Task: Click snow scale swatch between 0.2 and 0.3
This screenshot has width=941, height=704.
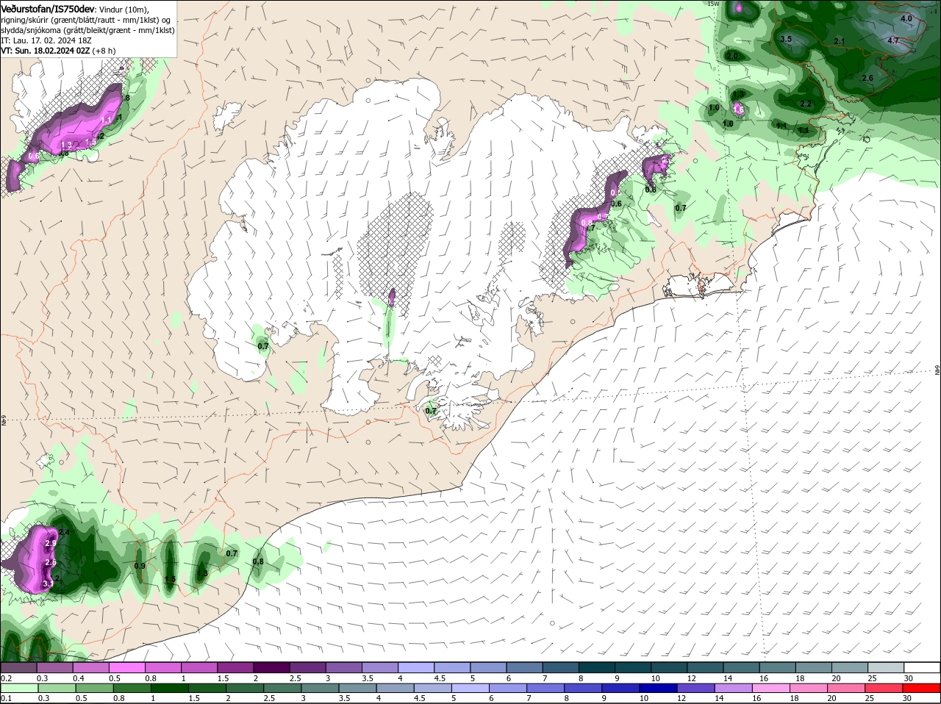Action: [x=18, y=667]
